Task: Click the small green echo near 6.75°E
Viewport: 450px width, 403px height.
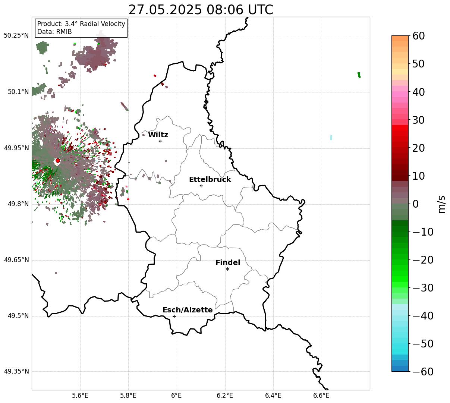Action: click(x=359, y=75)
